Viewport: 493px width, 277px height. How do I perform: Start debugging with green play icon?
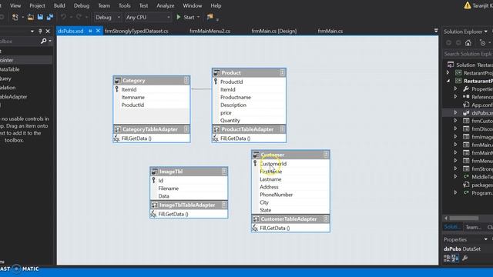pyautogui.click(x=179, y=17)
